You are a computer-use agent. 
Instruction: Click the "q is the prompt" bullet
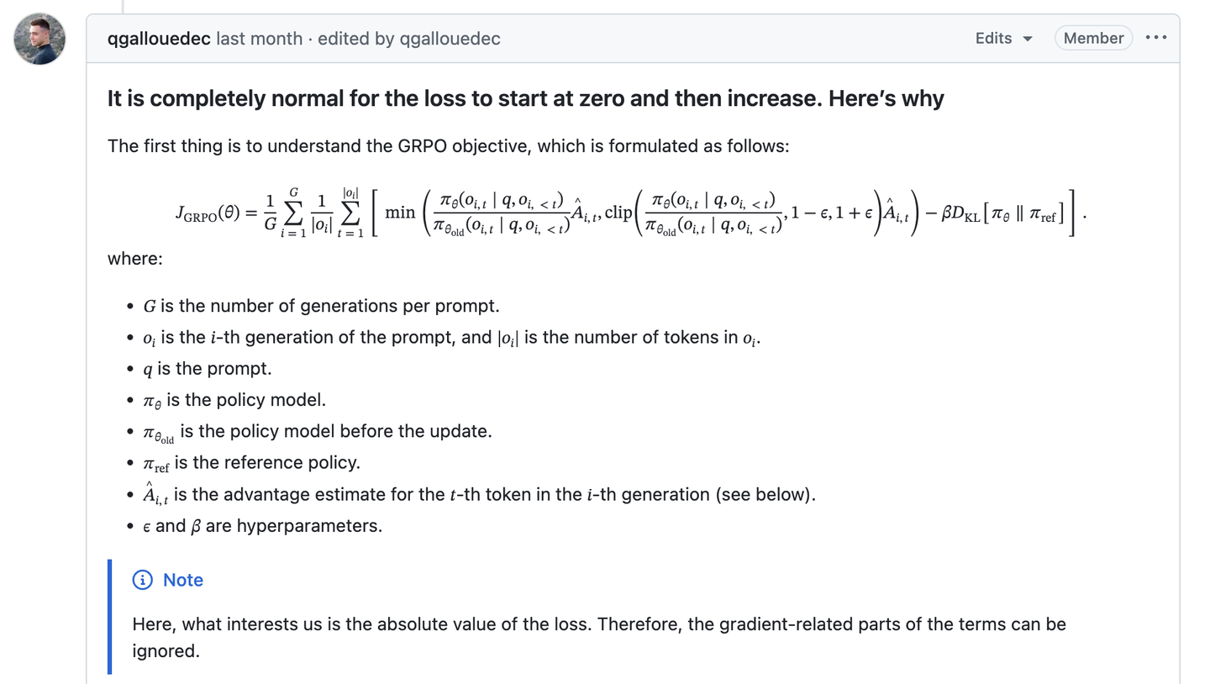pos(208,369)
